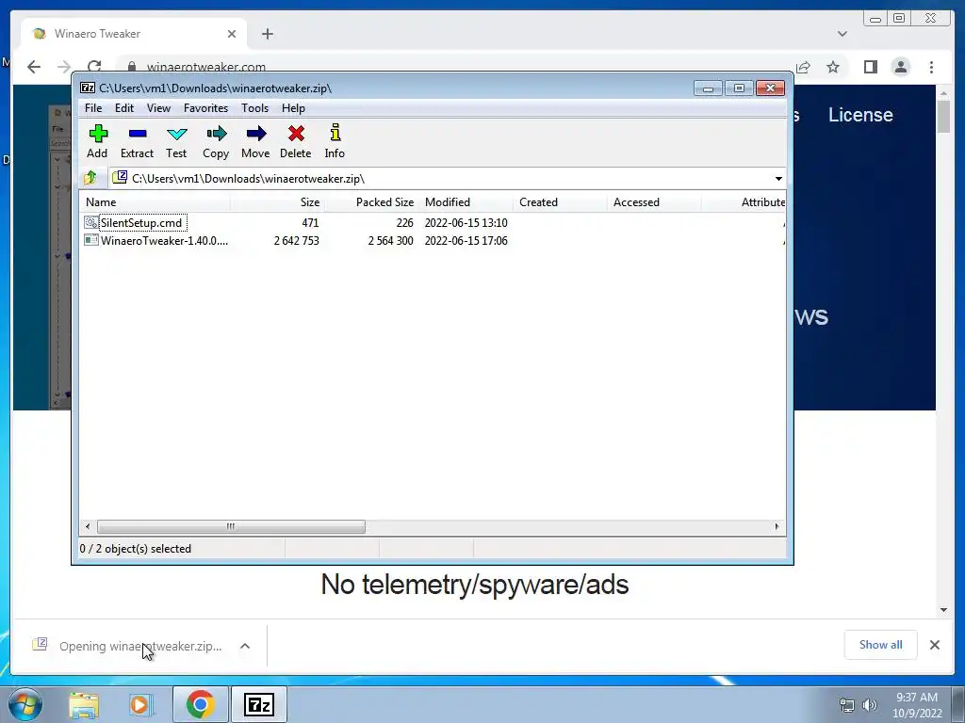
Task: Click the horizontal scrollbar thumb in 7-Zip
Action: click(231, 527)
